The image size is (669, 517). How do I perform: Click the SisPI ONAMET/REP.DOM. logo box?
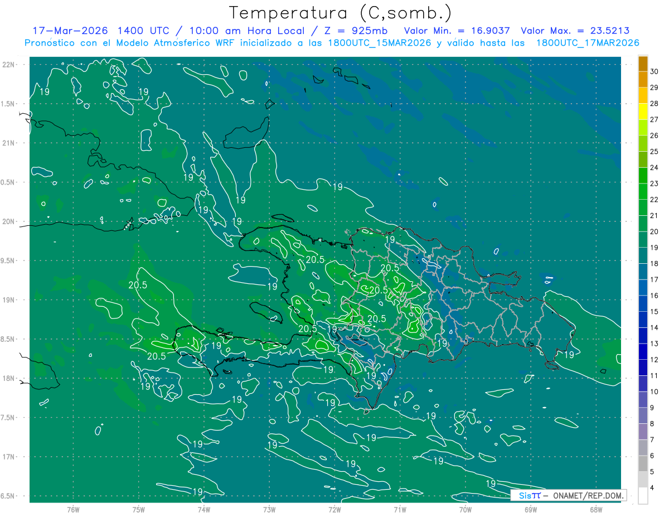(x=568, y=495)
